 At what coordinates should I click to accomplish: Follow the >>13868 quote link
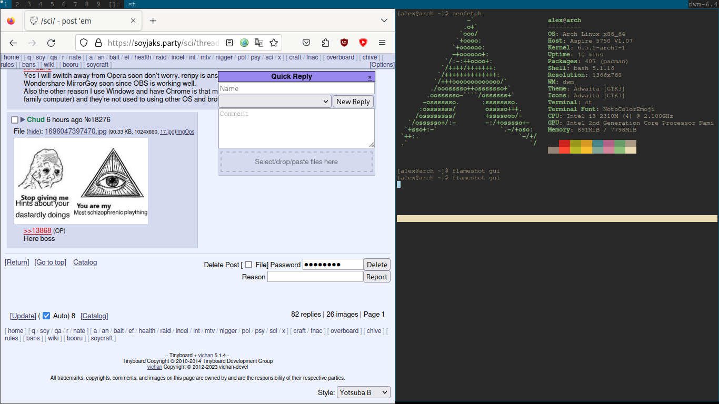37,230
